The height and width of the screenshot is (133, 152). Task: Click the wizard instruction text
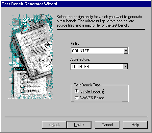coord(99,21)
